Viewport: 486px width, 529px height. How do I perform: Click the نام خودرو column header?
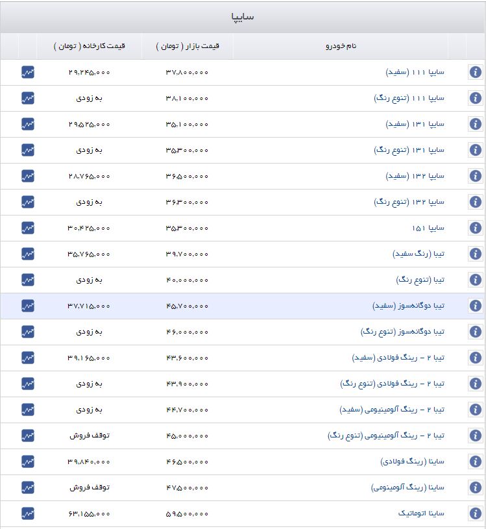(341, 46)
